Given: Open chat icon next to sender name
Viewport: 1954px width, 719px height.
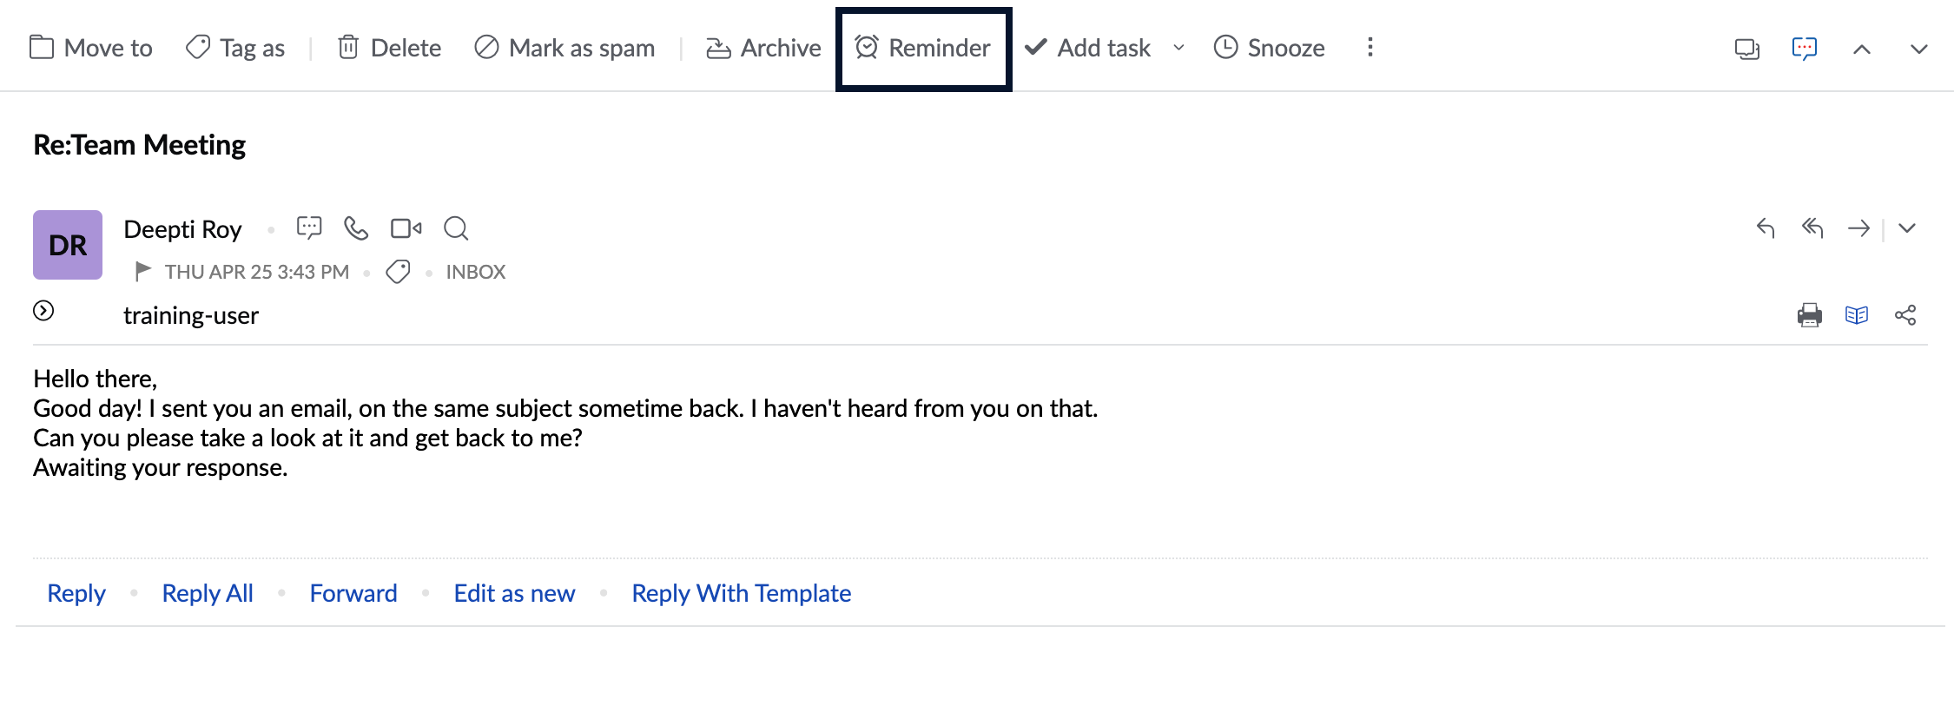Looking at the screenshot, I should click(309, 228).
